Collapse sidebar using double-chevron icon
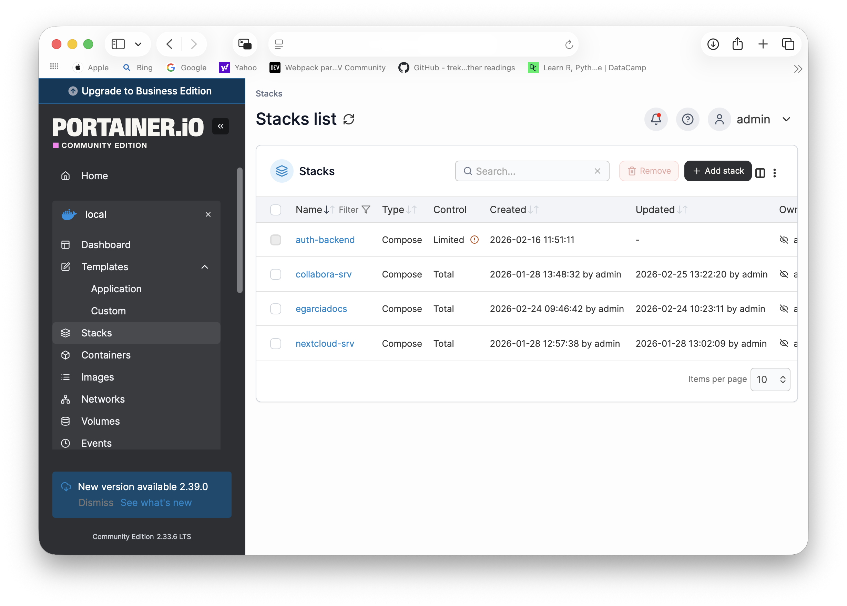847x606 pixels. point(221,126)
